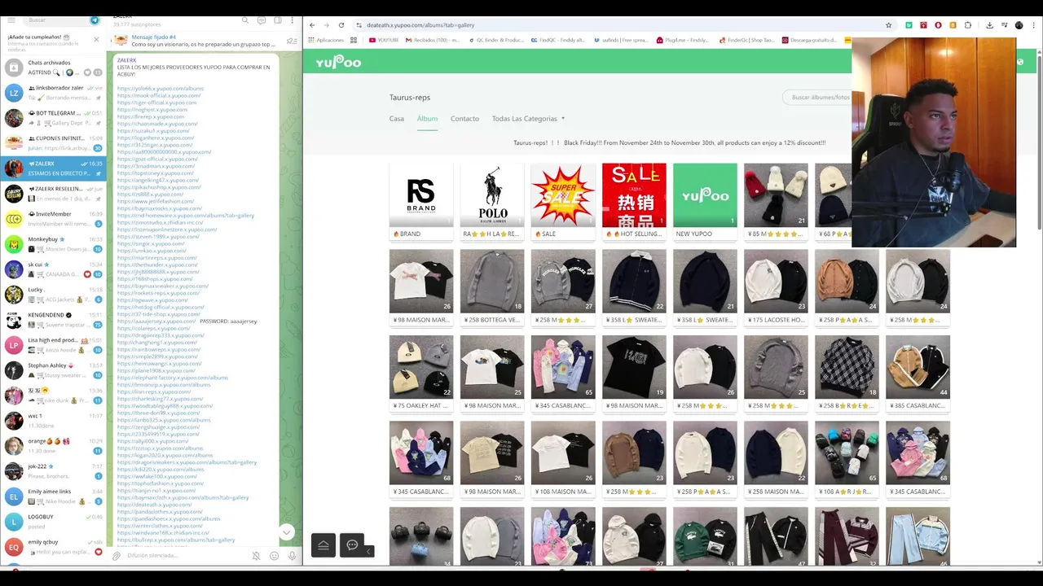Click the Yupoo logo
Screen dimensions: 1043x586
pyautogui.click(x=338, y=62)
